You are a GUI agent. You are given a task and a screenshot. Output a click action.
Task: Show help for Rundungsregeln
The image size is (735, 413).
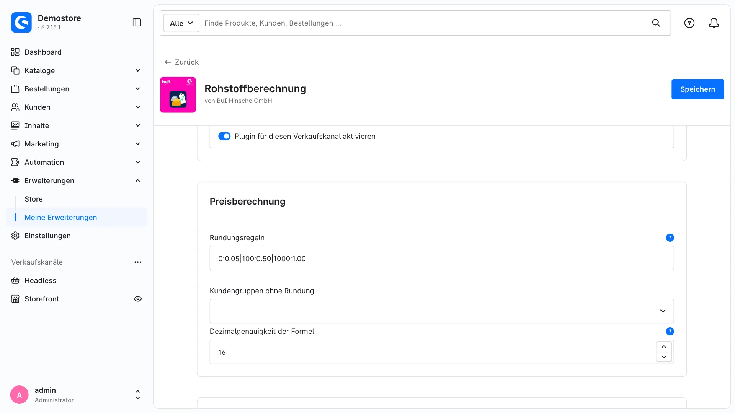(x=670, y=237)
